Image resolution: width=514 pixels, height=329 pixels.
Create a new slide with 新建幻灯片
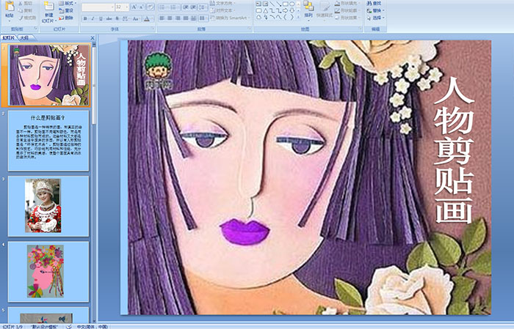49,12
